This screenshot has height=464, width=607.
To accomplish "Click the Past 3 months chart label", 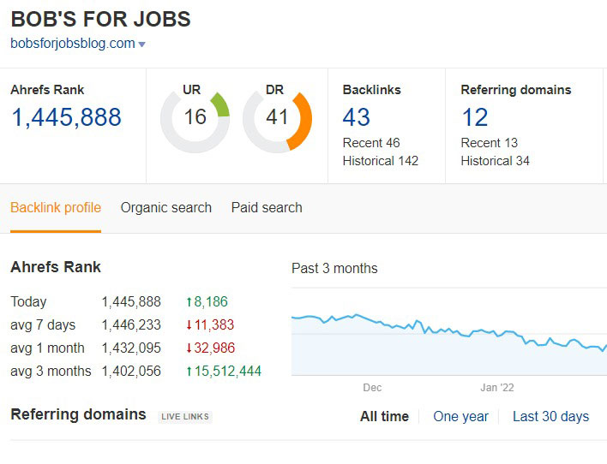I will 334,268.
